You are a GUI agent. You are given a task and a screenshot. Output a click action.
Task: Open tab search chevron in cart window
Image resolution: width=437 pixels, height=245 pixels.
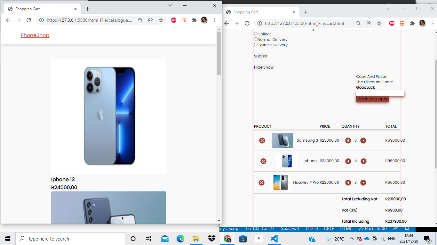[x=388, y=9]
